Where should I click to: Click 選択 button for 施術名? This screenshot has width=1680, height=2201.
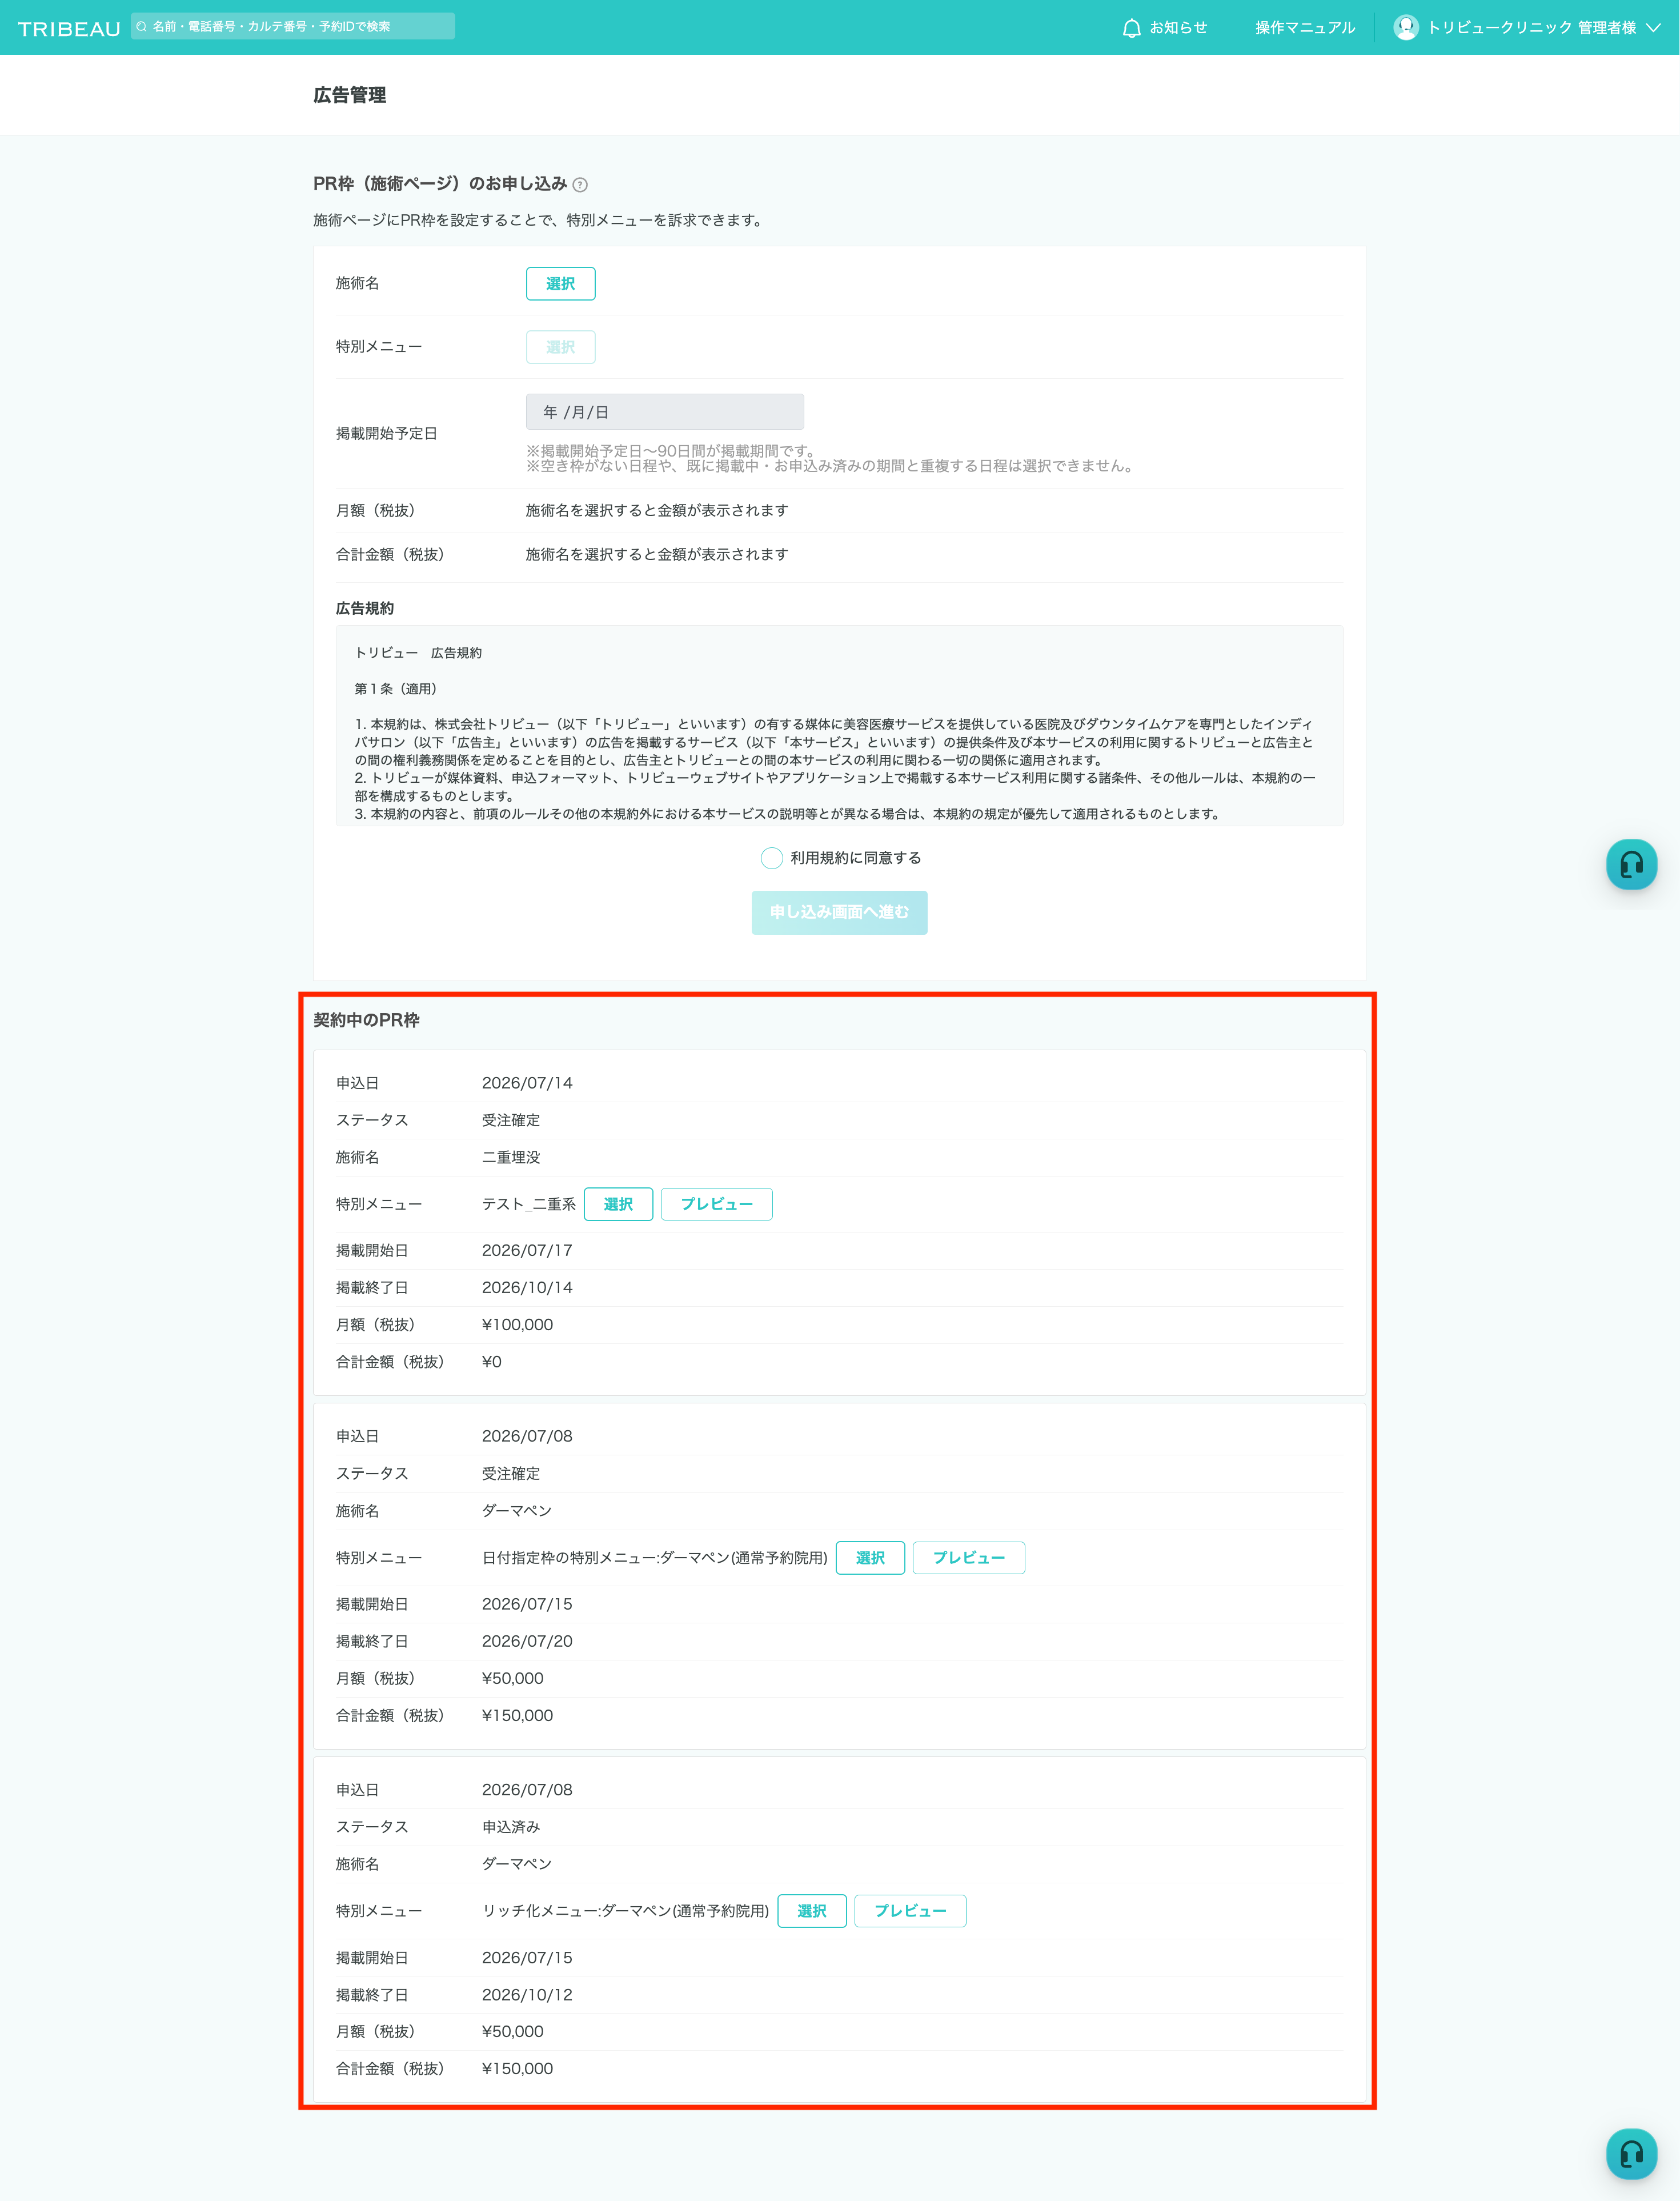click(x=560, y=284)
